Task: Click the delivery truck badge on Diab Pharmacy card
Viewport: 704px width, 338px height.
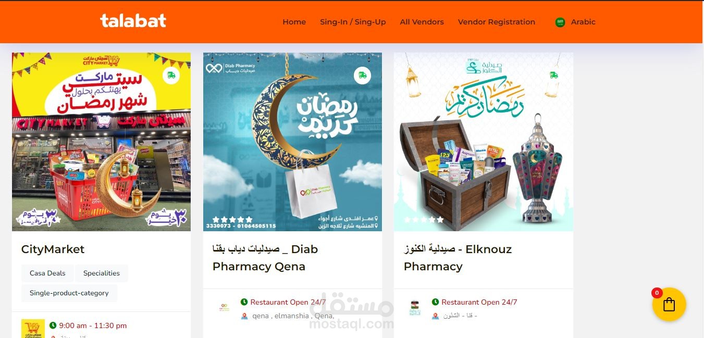Action: pyautogui.click(x=362, y=76)
